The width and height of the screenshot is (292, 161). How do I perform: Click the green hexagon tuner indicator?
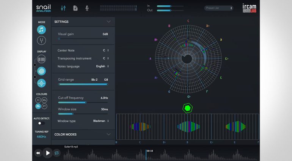tap(187, 108)
